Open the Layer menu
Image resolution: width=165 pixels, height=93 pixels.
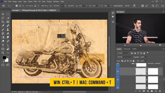(20, 2)
